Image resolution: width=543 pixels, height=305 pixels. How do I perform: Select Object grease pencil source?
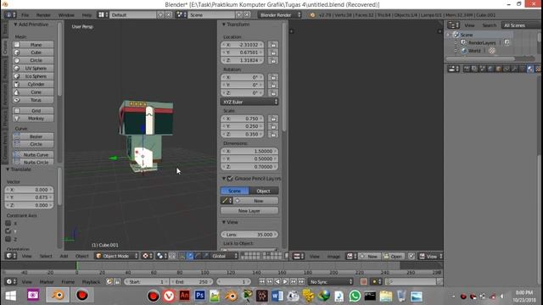click(264, 191)
